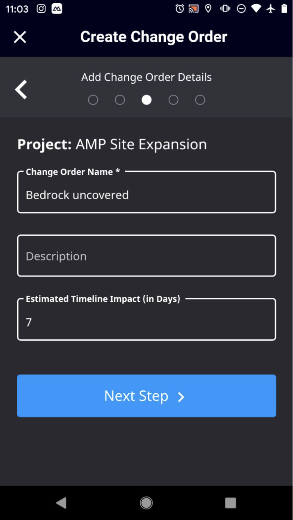The image size is (293, 520).
Task: Tap the Android home circle button
Action: point(146,503)
